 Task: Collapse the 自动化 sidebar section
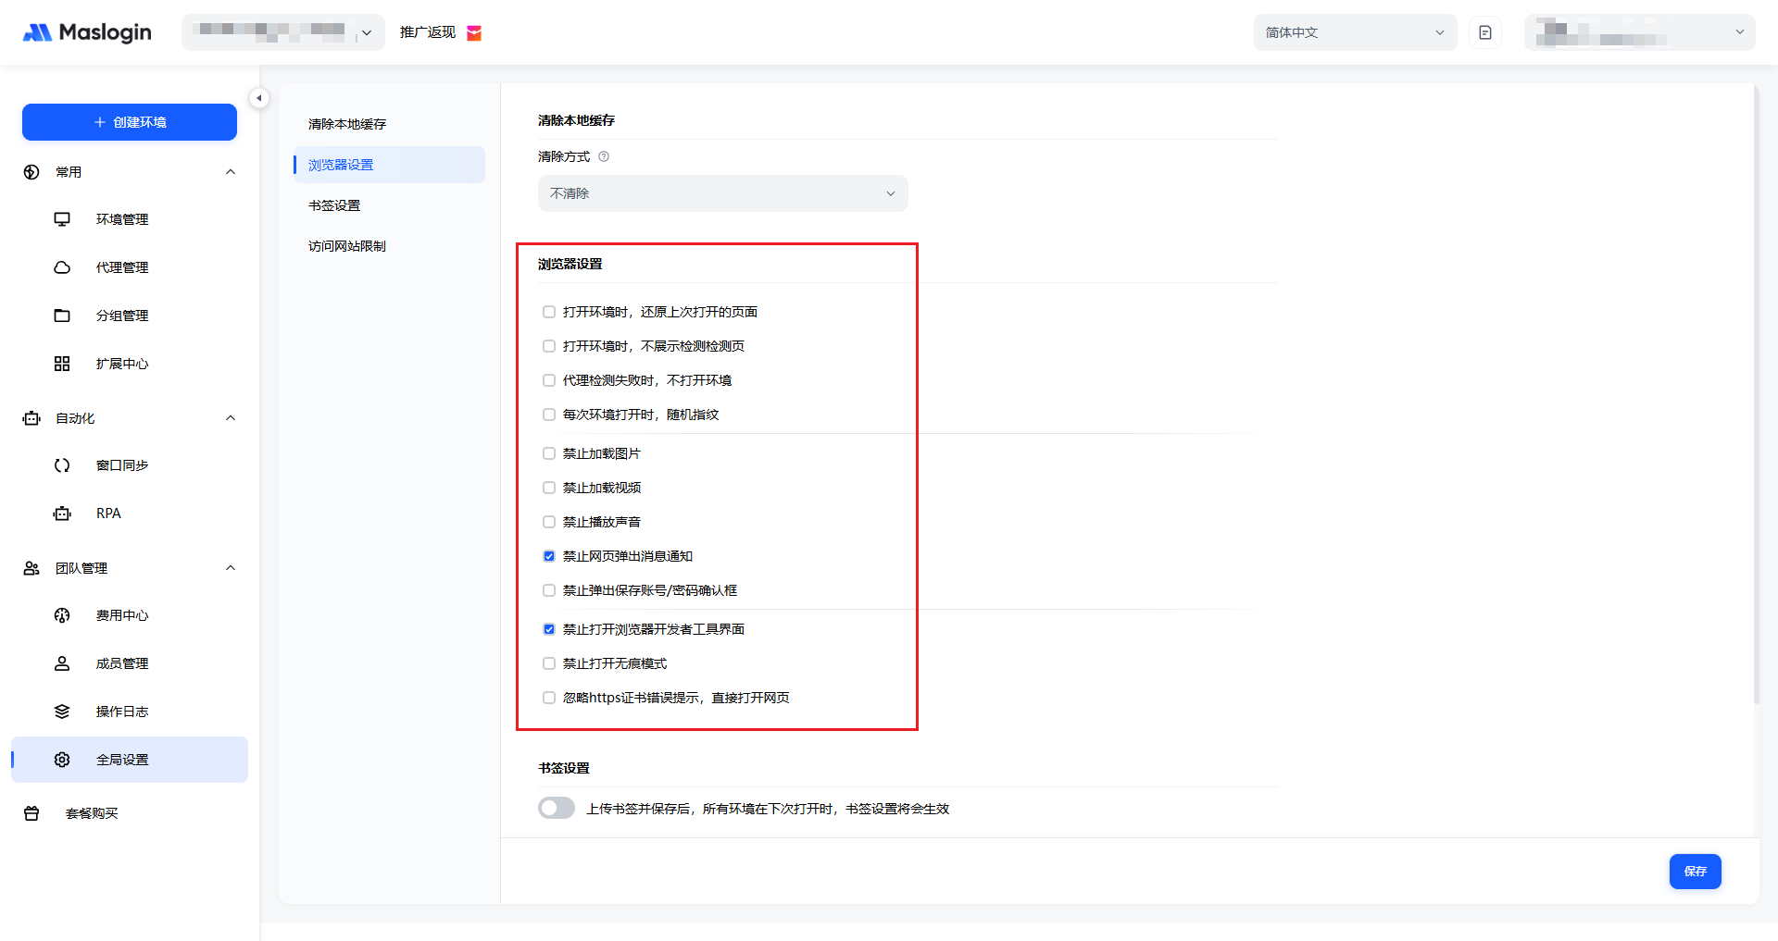231,418
